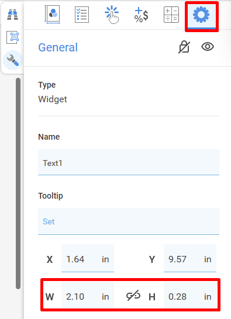
Task: Click the selection frame icon in sidebar
Action: pos(13,37)
